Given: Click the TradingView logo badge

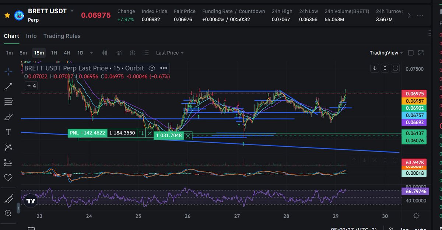Looking at the screenshot, I should tap(31, 201).
